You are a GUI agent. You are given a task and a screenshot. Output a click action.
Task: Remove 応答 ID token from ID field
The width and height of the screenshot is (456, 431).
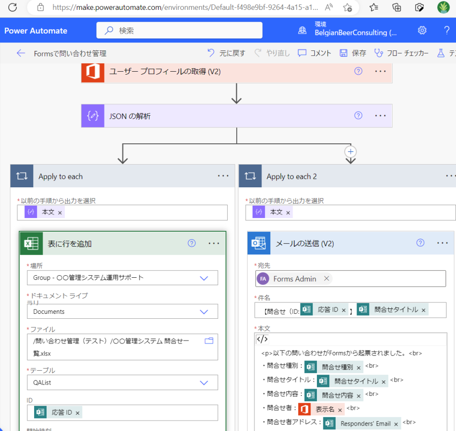pos(78,413)
